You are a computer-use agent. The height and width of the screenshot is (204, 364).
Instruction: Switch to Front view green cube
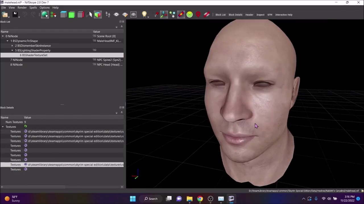click(72, 14)
